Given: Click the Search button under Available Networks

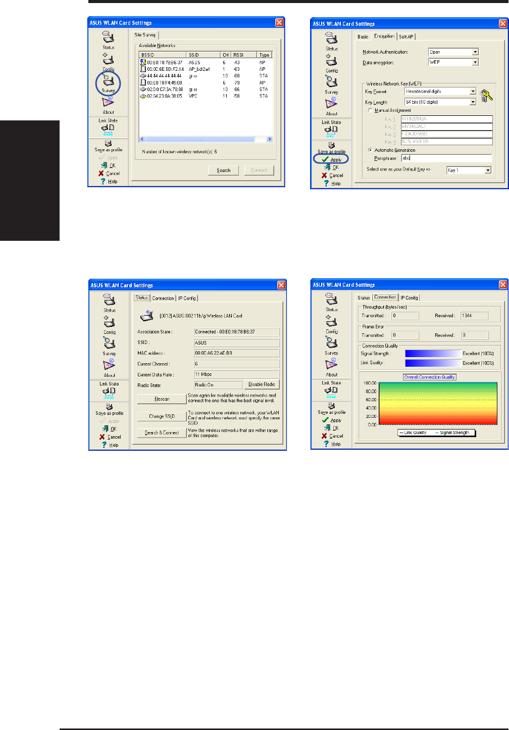Looking at the screenshot, I should click(224, 170).
